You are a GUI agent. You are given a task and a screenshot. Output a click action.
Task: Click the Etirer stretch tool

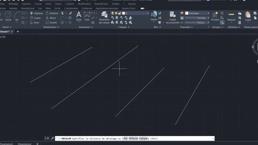(35, 23)
